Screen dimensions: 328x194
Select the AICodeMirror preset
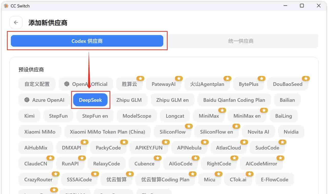tap(261, 164)
